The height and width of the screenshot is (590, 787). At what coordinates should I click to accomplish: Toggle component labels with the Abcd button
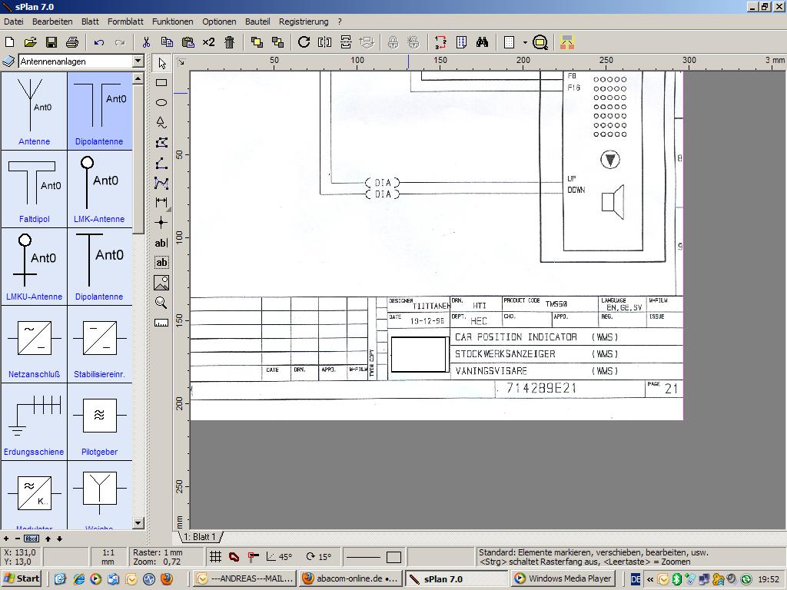click(x=32, y=539)
